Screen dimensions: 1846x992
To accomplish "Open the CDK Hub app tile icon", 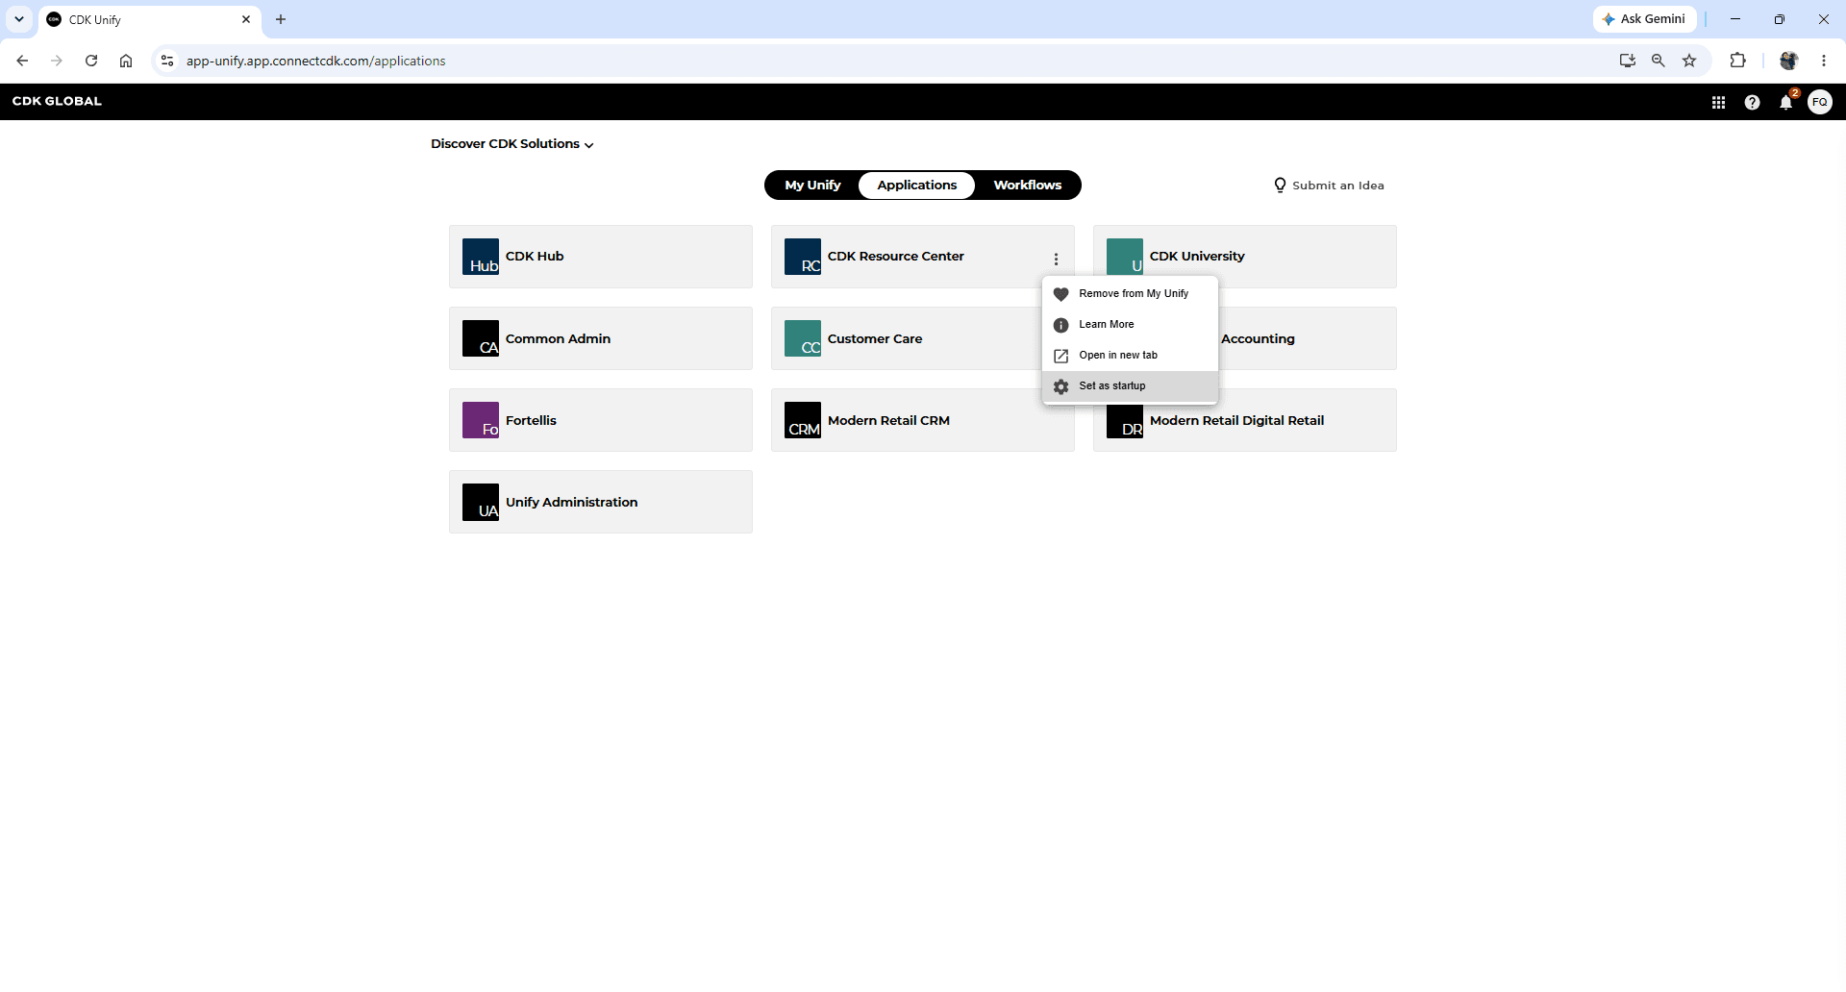I will pyautogui.click(x=481, y=257).
